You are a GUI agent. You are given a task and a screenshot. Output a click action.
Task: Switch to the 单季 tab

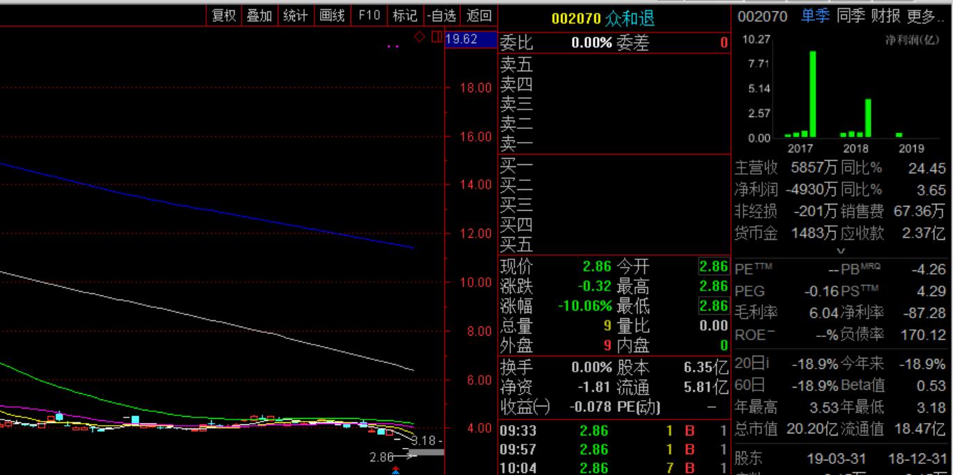coord(815,16)
